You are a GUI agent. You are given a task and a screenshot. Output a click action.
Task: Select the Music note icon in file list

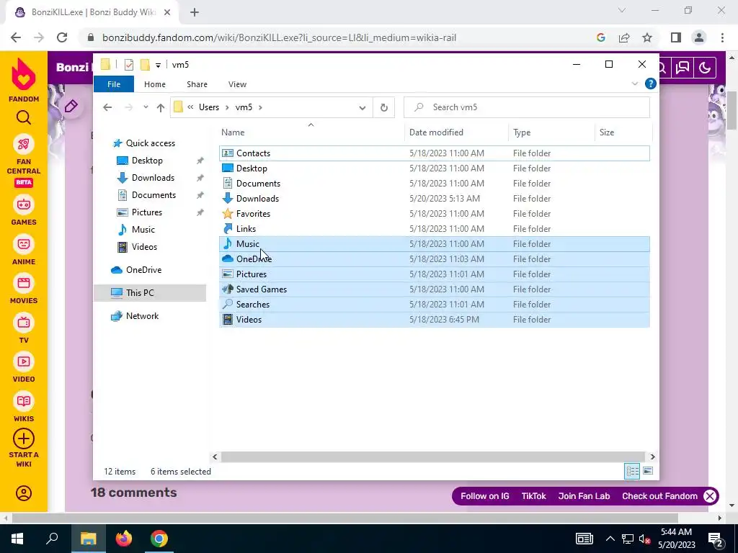(x=227, y=243)
